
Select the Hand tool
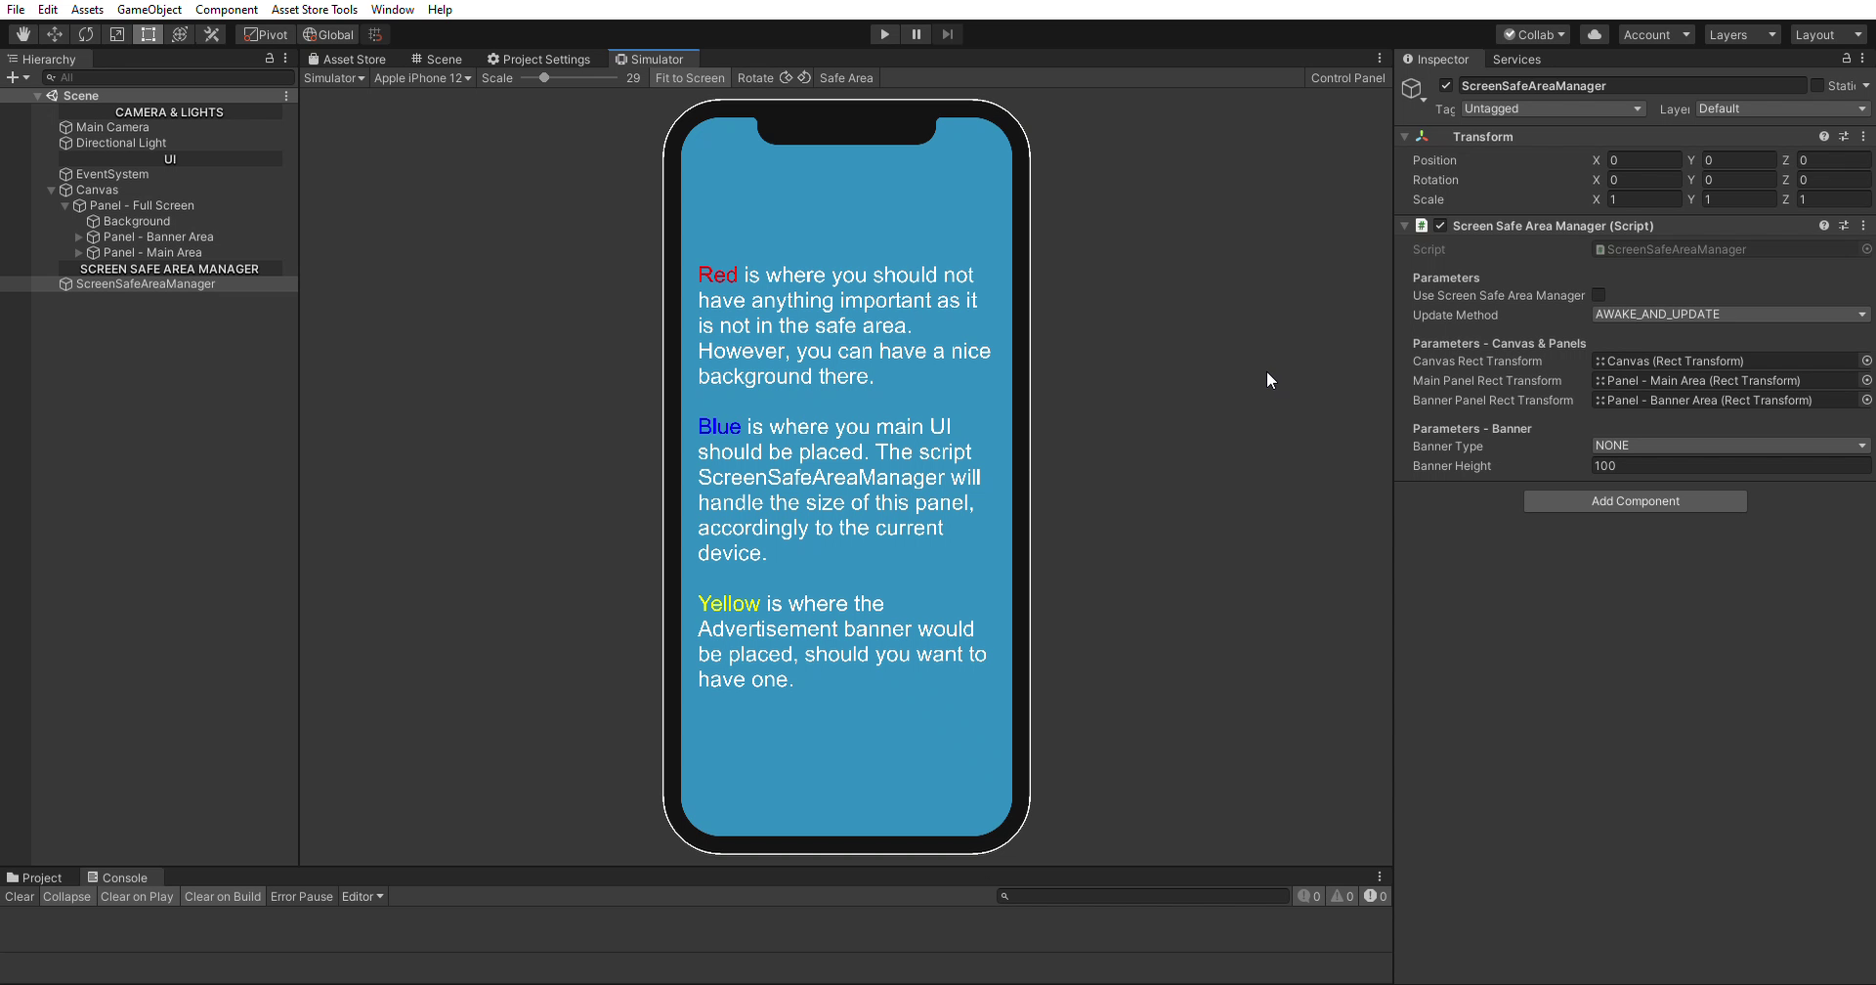tap(22, 34)
